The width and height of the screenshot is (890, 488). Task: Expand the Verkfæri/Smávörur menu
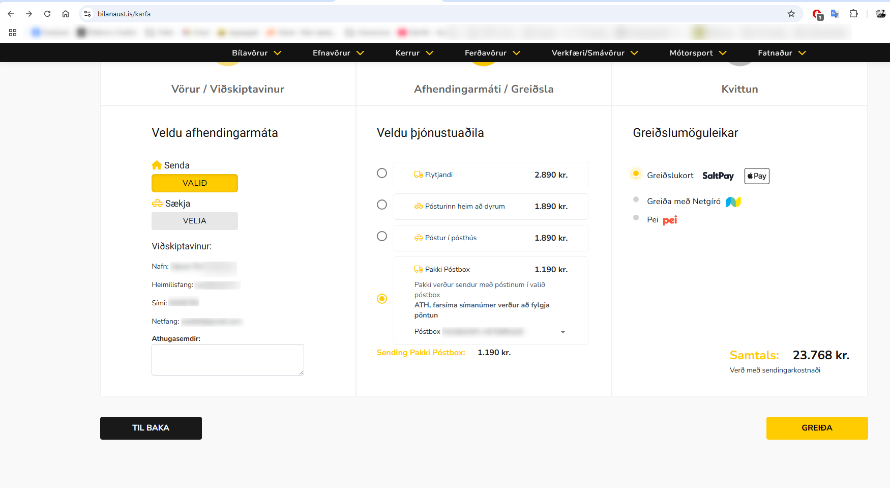pyautogui.click(x=595, y=53)
